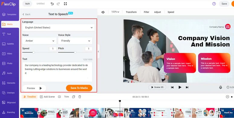Click Save To Media button
Image resolution: width=234 pixels, height=118 pixels.
(x=79, y=88)
